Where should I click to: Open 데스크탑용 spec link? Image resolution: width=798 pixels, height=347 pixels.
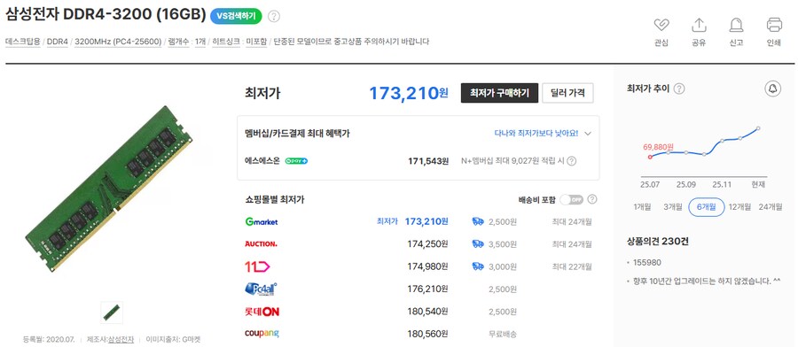[23, 42]
